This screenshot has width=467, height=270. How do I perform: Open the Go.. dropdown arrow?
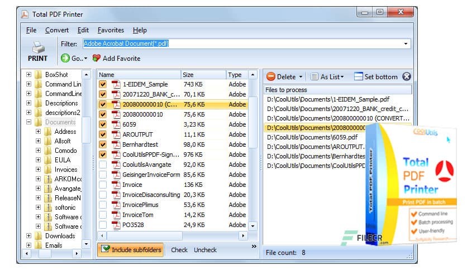click(x=86, y=58)
